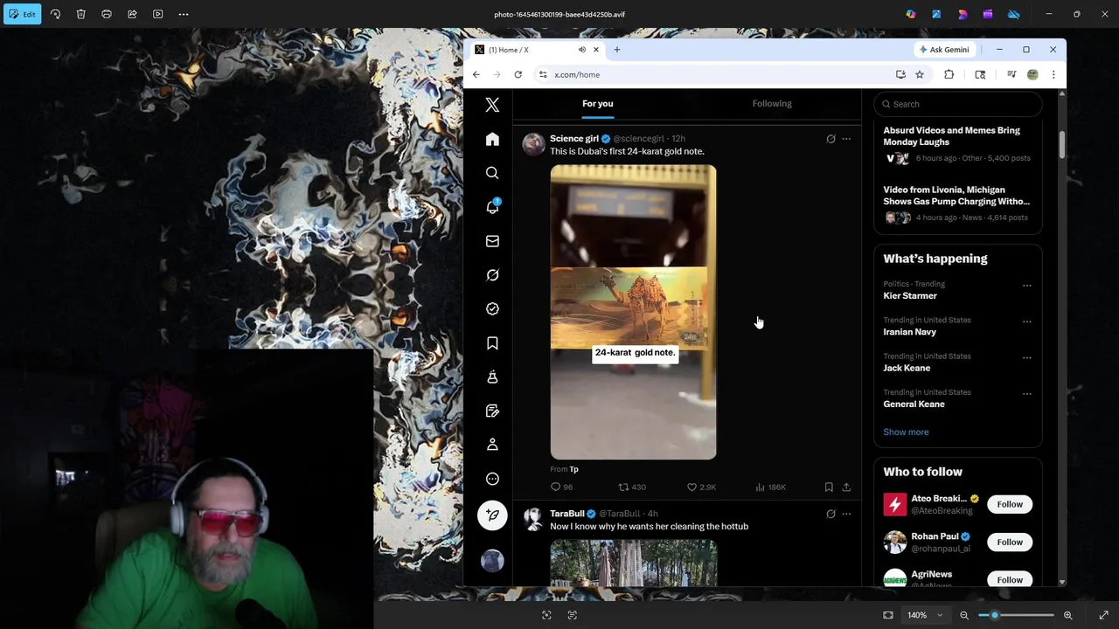Screen dimensions: 1119x629
Task: Open Kier Starmer trend options menu
Action: click(1027, 286)
